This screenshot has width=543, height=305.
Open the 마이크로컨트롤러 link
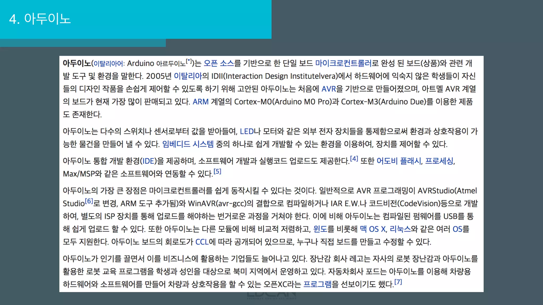pos(343,63)
